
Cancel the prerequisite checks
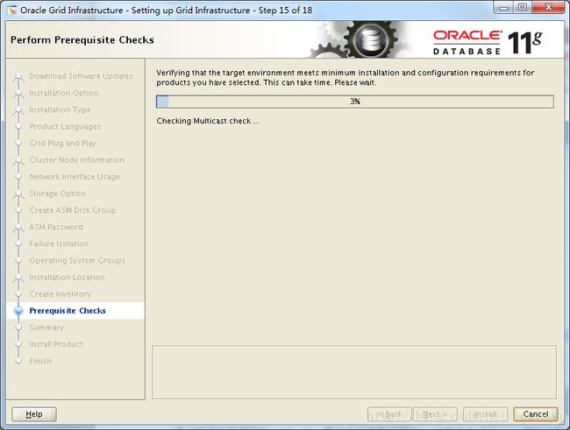point(536,414)
